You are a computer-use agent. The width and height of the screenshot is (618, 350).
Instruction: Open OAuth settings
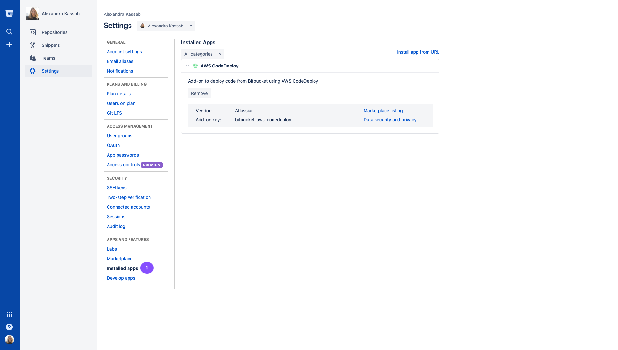113,145
